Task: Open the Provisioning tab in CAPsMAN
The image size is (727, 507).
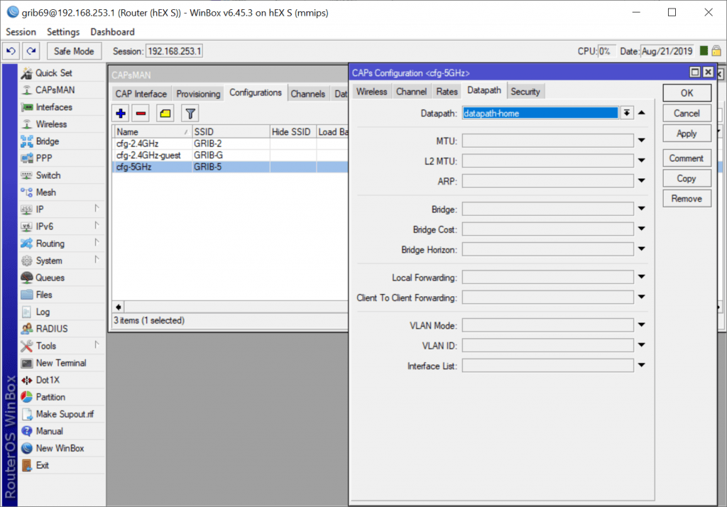Action: (198, 94)
